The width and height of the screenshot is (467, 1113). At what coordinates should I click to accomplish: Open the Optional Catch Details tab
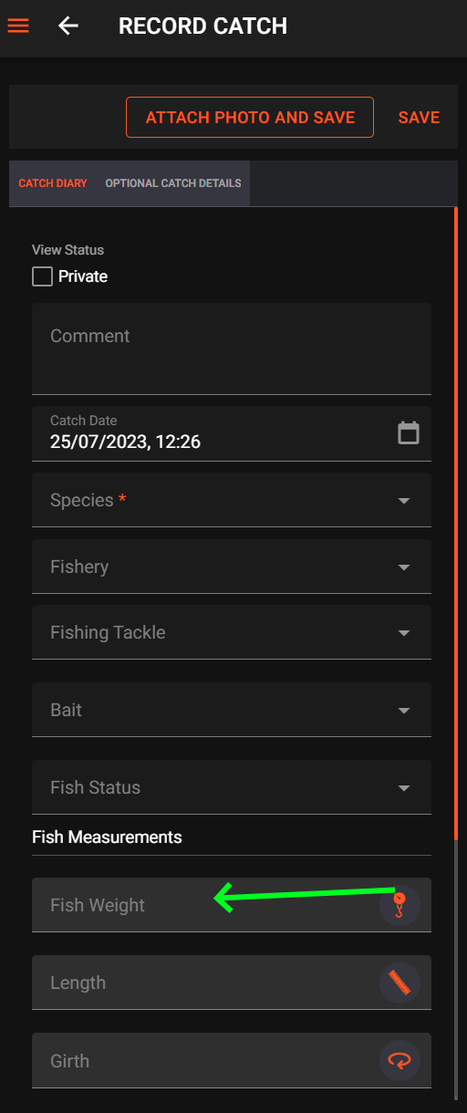coord(173,183)
